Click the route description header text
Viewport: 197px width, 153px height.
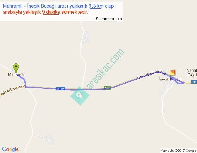pos(59,9)
